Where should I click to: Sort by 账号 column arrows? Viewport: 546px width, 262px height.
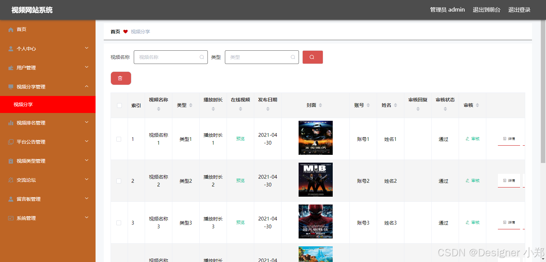[x=368, y=105]
